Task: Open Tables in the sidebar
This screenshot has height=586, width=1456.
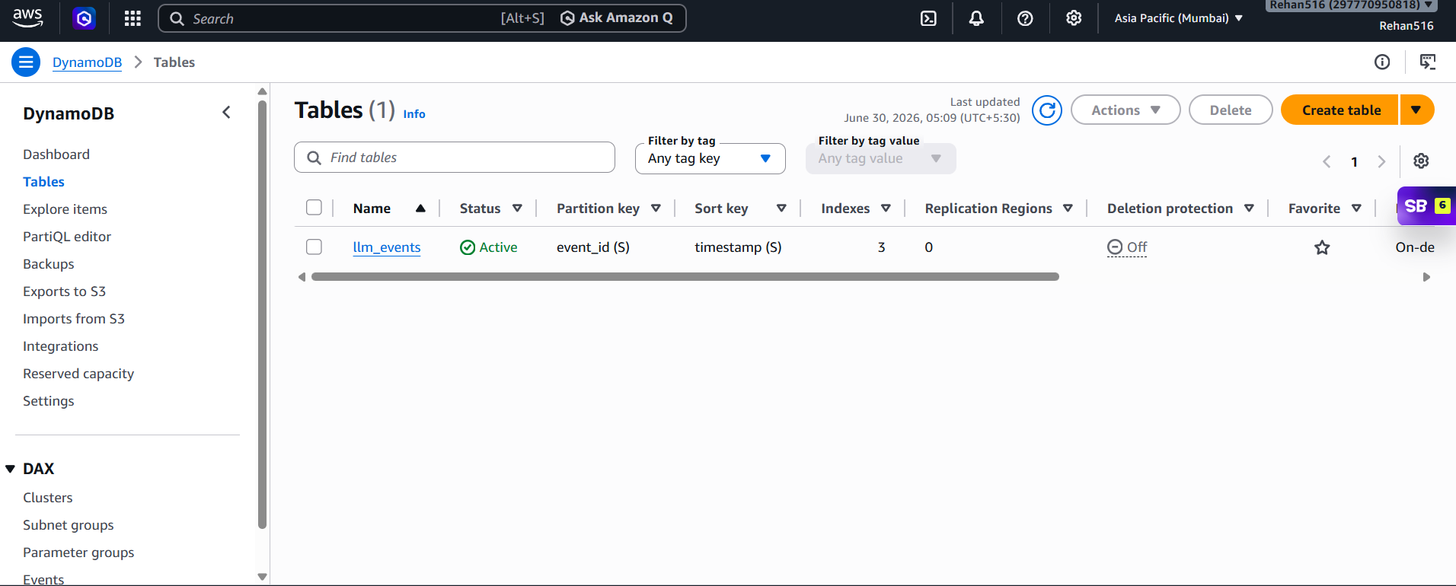Action: (43, 182)
